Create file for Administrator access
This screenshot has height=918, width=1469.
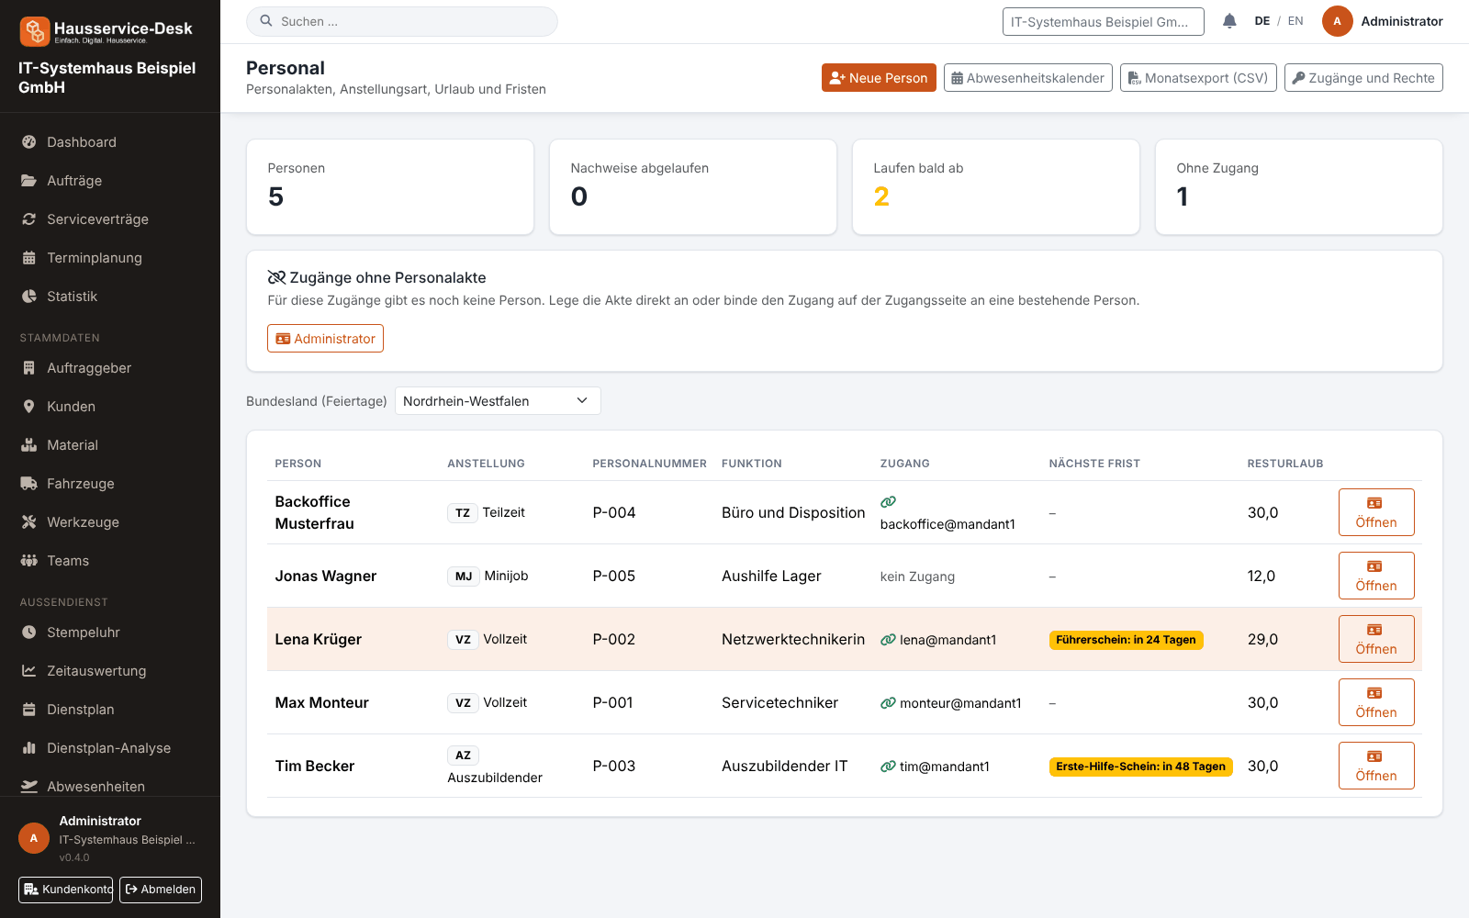click(325, 339)
